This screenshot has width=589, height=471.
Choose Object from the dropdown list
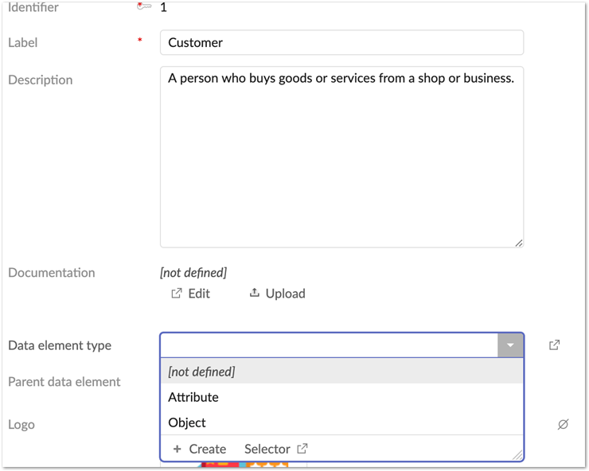tap(187, 422)
